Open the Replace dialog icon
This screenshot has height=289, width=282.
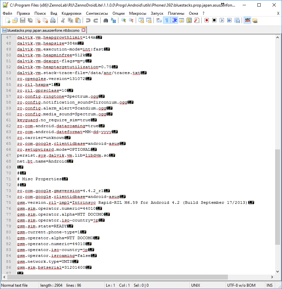(x=113, y=20)
